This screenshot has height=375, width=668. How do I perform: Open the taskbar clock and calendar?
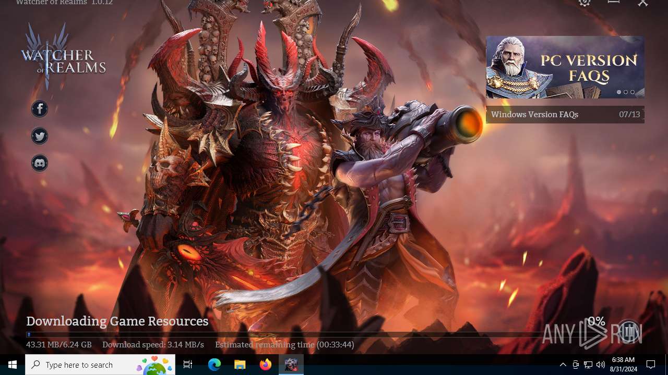pyautogui.click(x=623, y=365)
